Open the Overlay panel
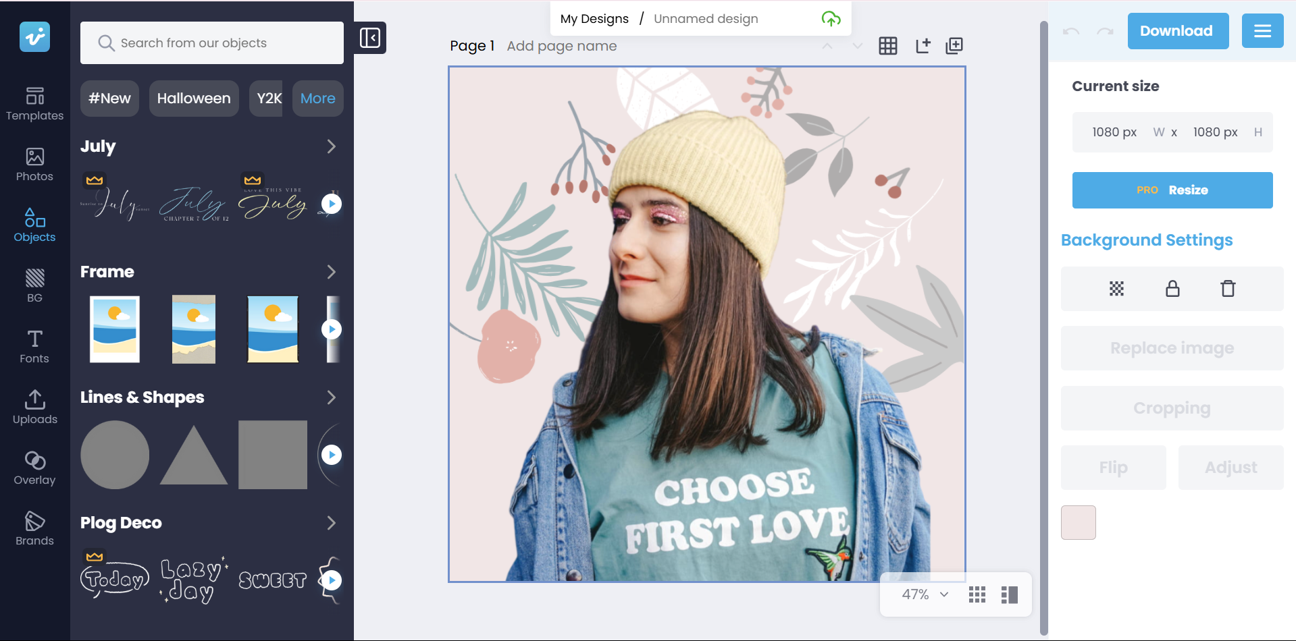Screen dimensions: 1296x641 tap(34, 467)
